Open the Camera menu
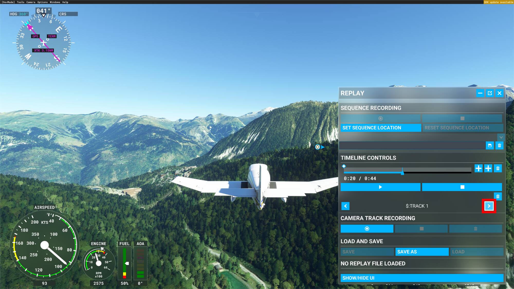 coord(31,2)
